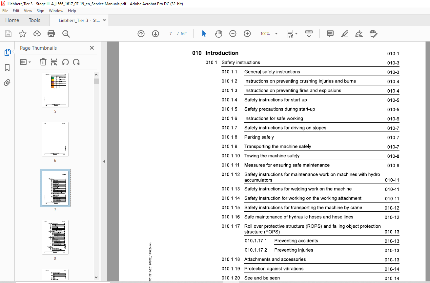Open the Bookmarks sidebar icon

coord(7,68)
